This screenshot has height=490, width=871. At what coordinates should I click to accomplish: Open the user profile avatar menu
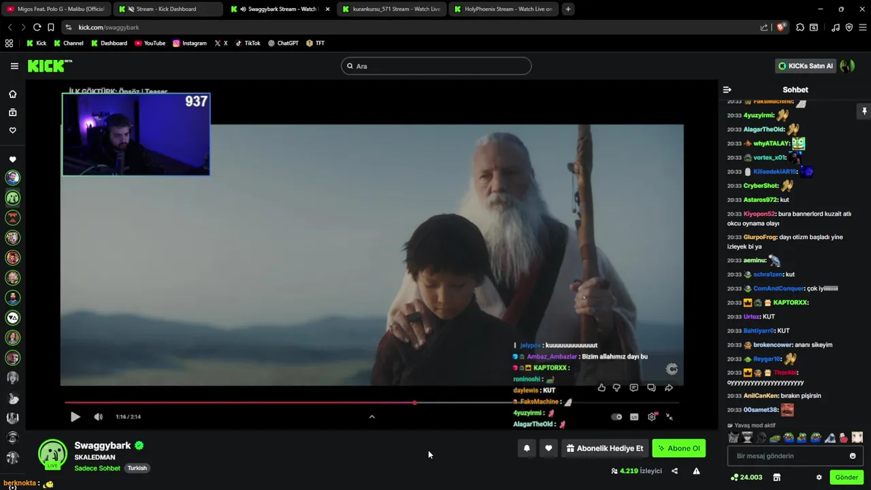[x=847, y=66]
